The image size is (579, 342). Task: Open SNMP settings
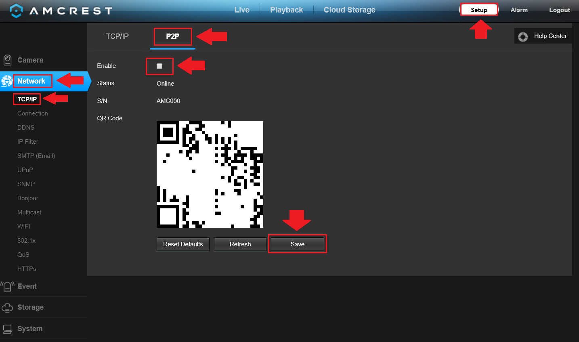[x=26, y=184]
